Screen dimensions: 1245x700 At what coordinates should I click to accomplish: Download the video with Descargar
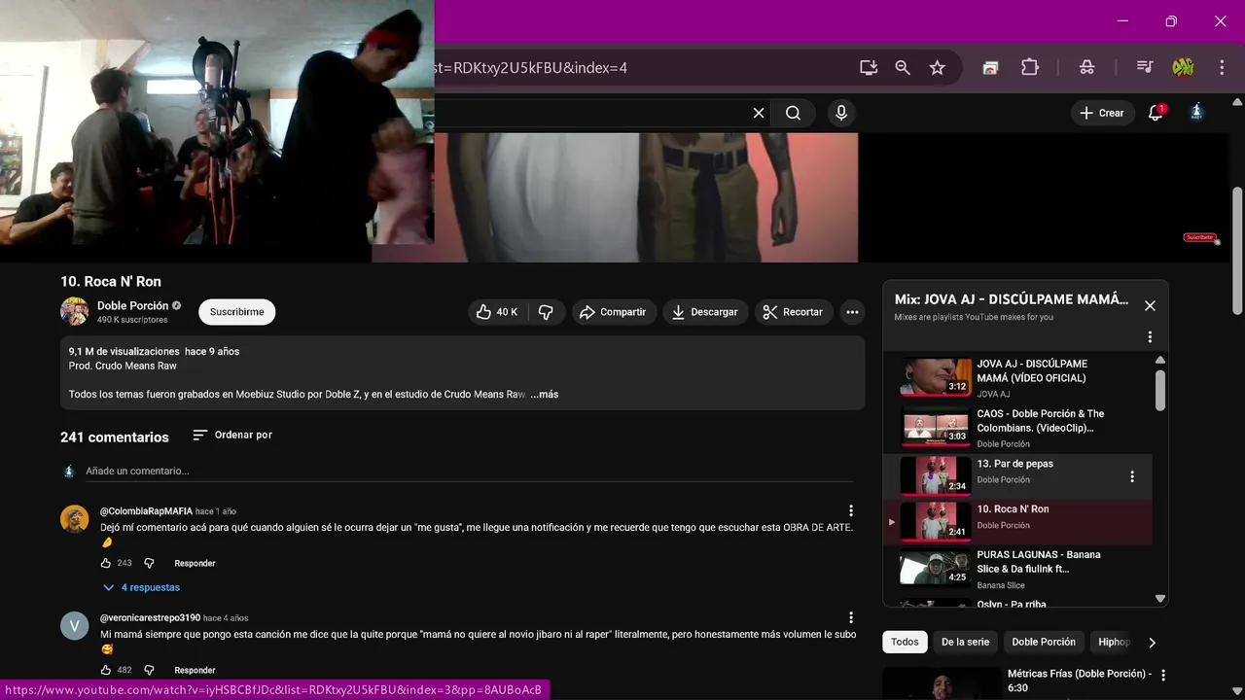[706, 312]
